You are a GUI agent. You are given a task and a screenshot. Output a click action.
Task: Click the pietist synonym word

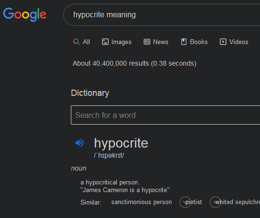tap(193, 202)
